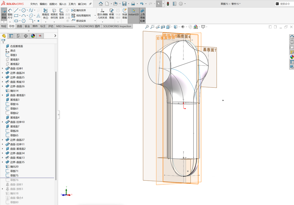The height and width of the screenshot is (205, 294).
Task: Click the Home icon in top toolbar
Action: [101, 3]
